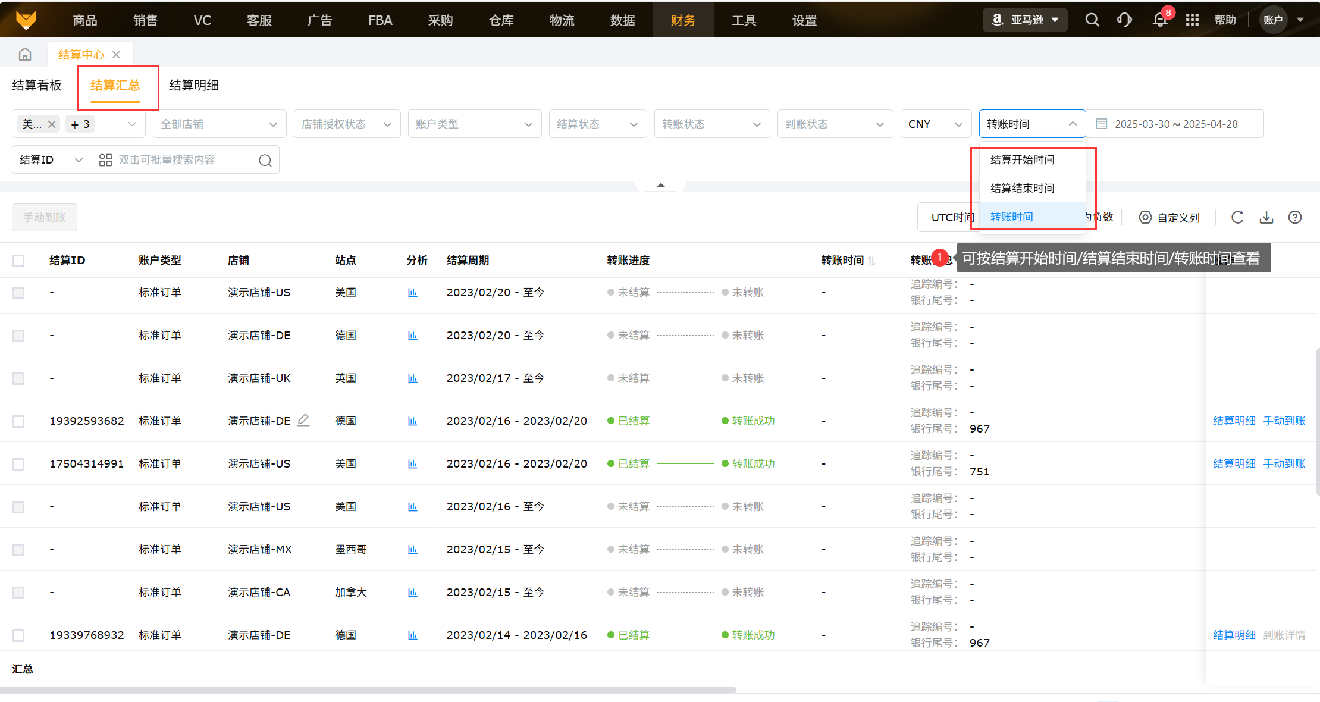Open the apps grid icon
This screenshot has height=702, width=1320.
(x=1192, y=20)
